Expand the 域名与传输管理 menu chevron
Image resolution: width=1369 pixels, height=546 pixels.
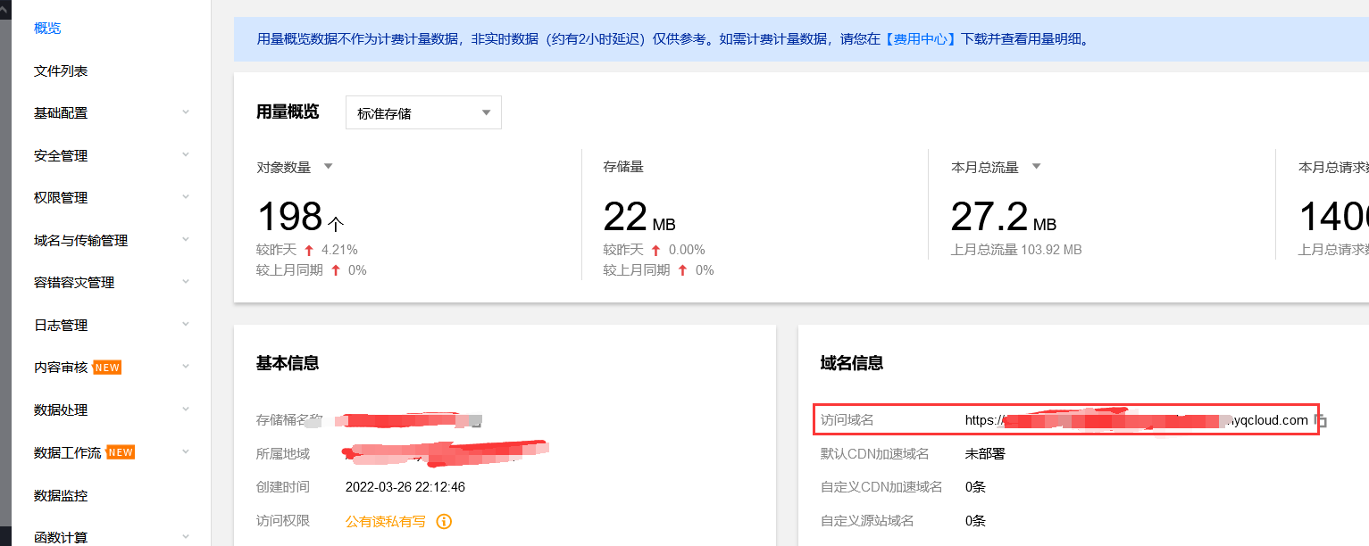[x=186, y=239]
